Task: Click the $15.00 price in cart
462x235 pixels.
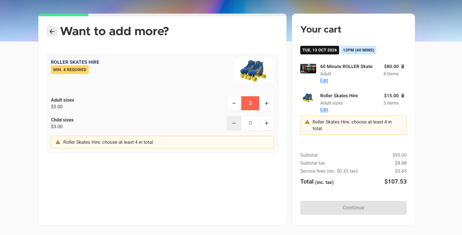Action: pyautogui.click(x=391, y=96)
